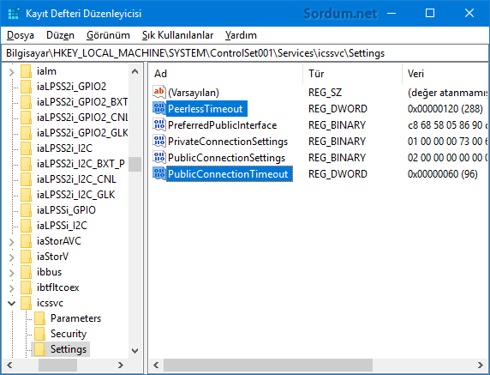Click the values pane scroll right arrow

coord(481,365)
